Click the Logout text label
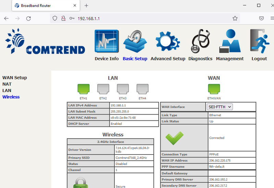Viewport: 274px width, 188px height. (x=259, y=59)
